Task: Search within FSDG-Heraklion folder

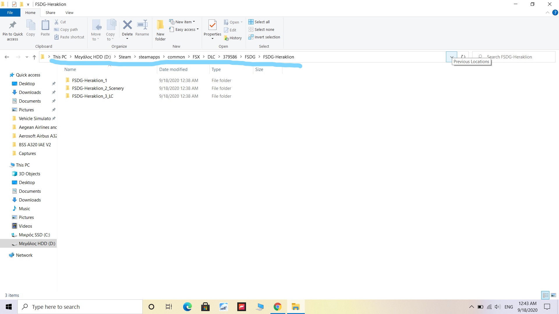Action: pyautogui.click(x=514, y=57)
